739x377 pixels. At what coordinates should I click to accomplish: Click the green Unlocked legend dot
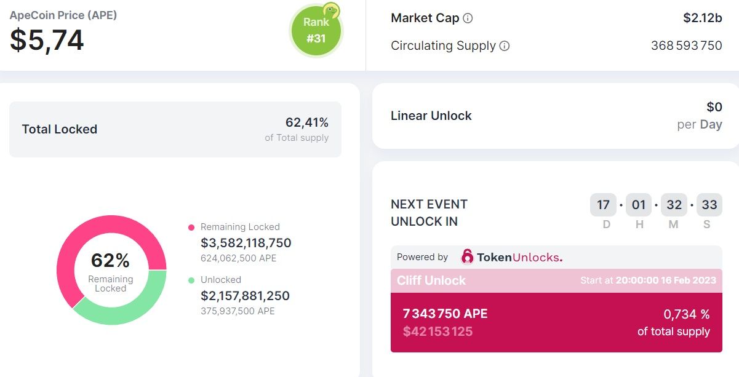click(191, 280)
